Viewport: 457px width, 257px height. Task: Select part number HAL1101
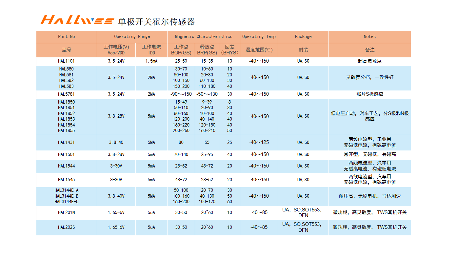point(67,61)
